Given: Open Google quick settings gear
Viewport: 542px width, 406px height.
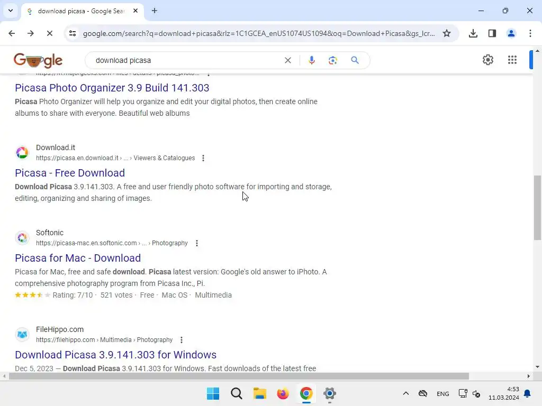Looking at the screenshot, I should point(487,60).
